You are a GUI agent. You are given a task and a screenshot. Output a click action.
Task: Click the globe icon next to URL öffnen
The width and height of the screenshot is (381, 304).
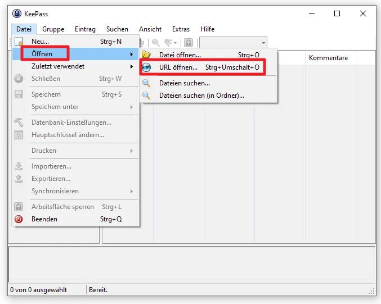point(146,67)
